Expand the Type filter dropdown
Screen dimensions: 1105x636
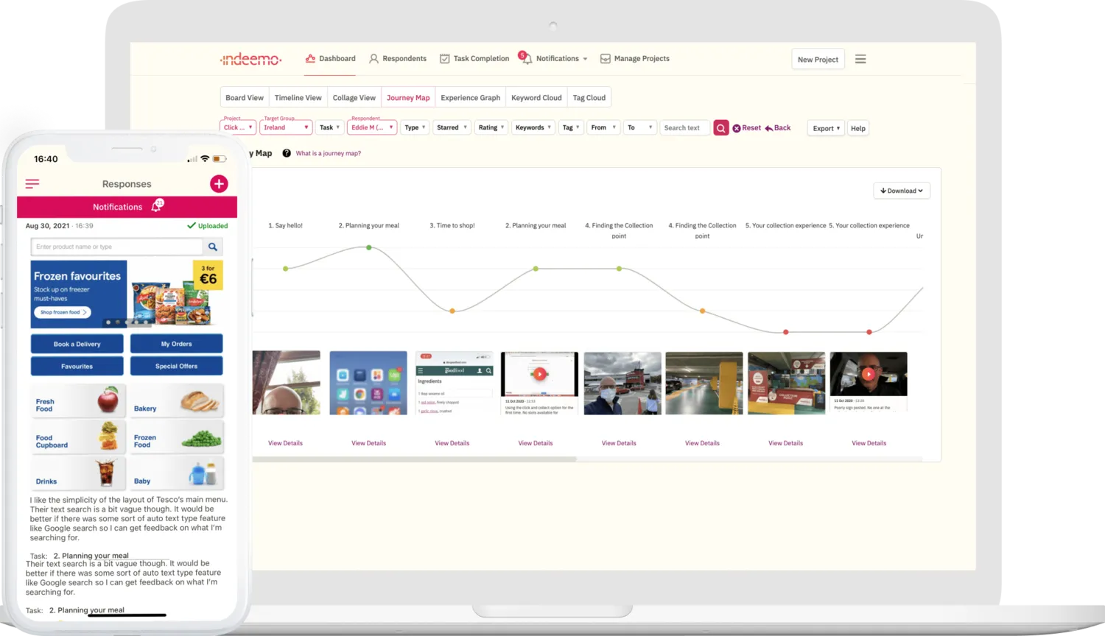415,128
